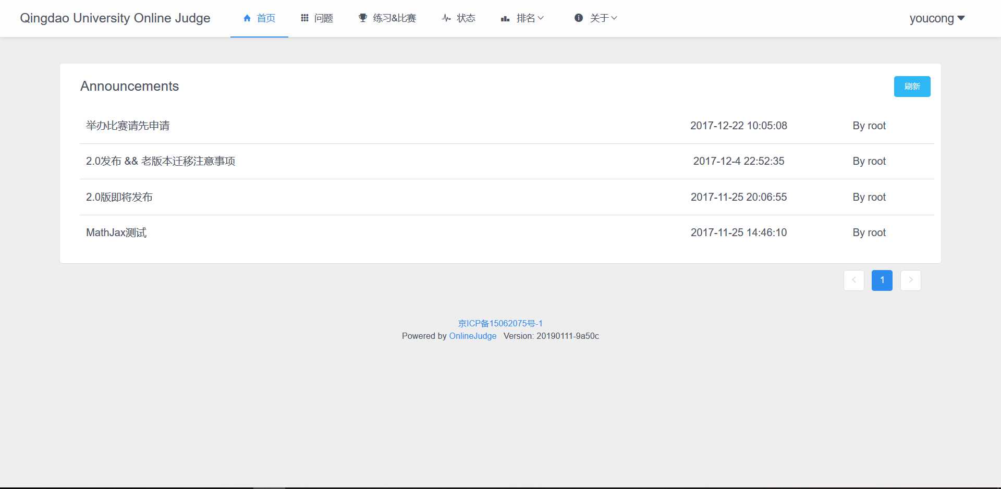The width and height of the screenshot is (1001, 489).
Task: Click timestamp 2017-12-22 10:05:08
Action: [x=739, y=126]
